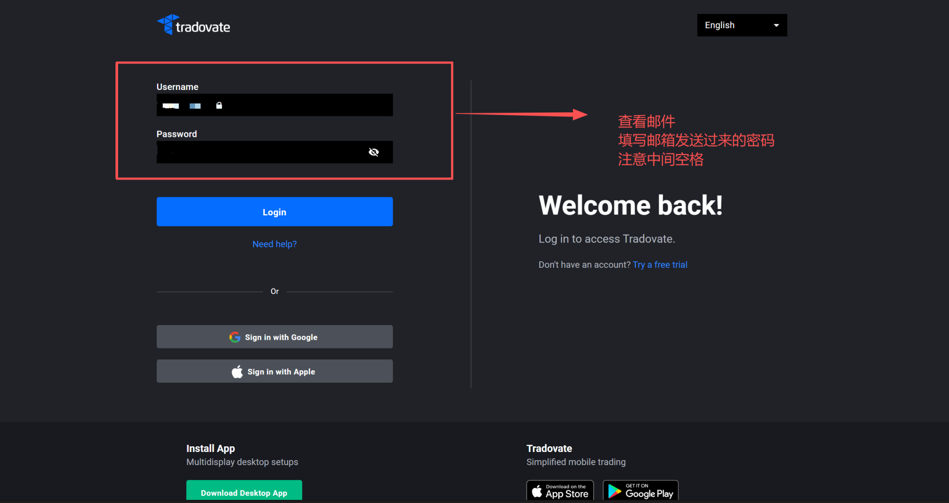Click the lock icon in Username field

tap(219, 106)
